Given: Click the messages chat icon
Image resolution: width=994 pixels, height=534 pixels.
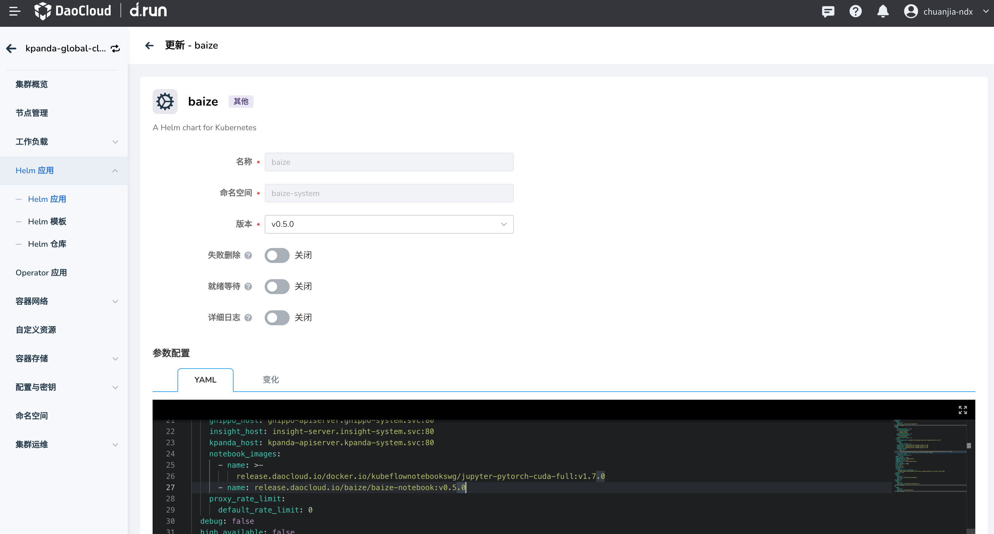Looking at the screenshot, I should click(828, 12).
